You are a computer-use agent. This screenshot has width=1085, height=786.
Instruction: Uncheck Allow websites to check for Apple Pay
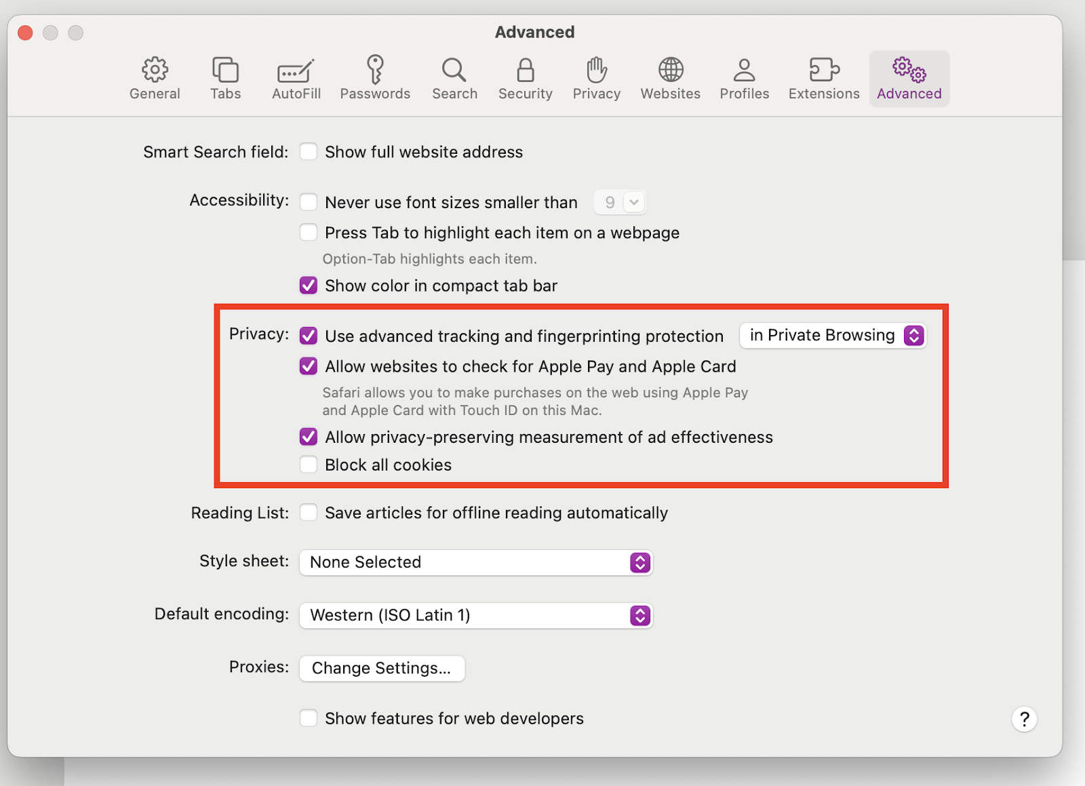click(309, 366)
